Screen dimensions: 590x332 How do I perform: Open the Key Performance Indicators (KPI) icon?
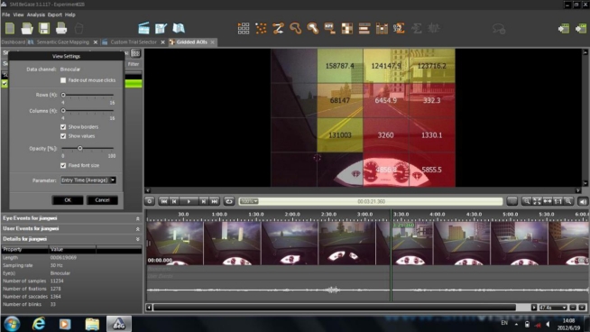pos(329,28)
